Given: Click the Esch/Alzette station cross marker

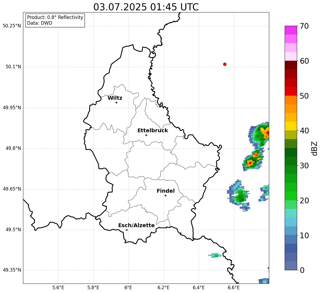Looking at the screenshot, I should [127, 230].
